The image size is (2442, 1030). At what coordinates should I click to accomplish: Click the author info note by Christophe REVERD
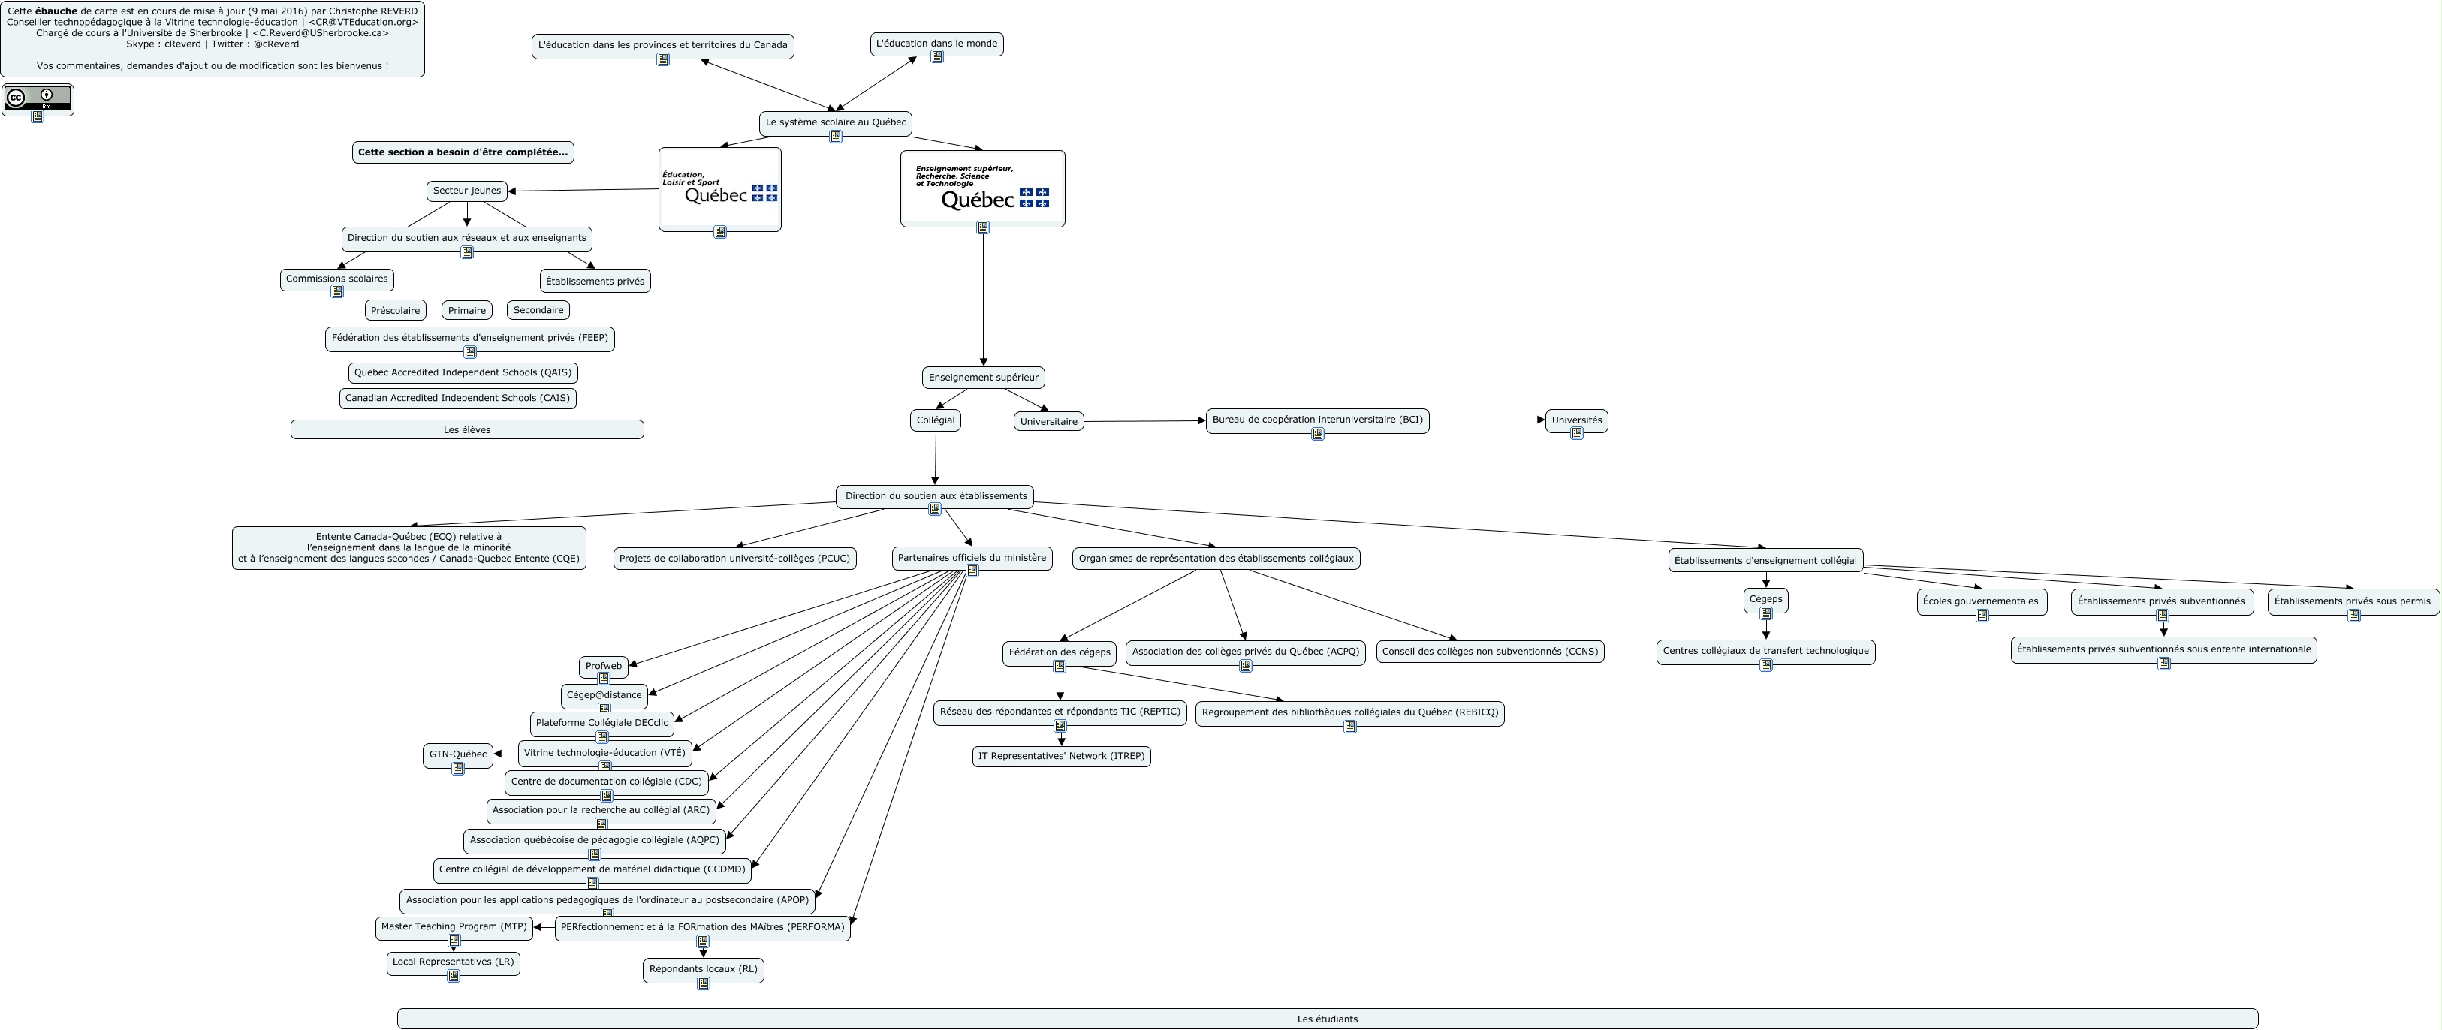tap(213, 39)
